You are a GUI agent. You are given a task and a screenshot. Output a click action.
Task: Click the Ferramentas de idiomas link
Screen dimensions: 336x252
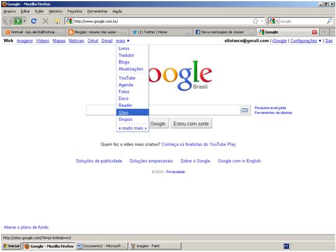[274, 113]
